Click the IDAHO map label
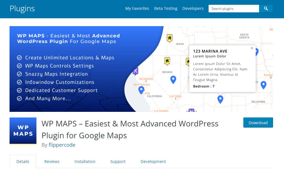The height and width of the screenshot is (170, 284). [x=180, y=44]
